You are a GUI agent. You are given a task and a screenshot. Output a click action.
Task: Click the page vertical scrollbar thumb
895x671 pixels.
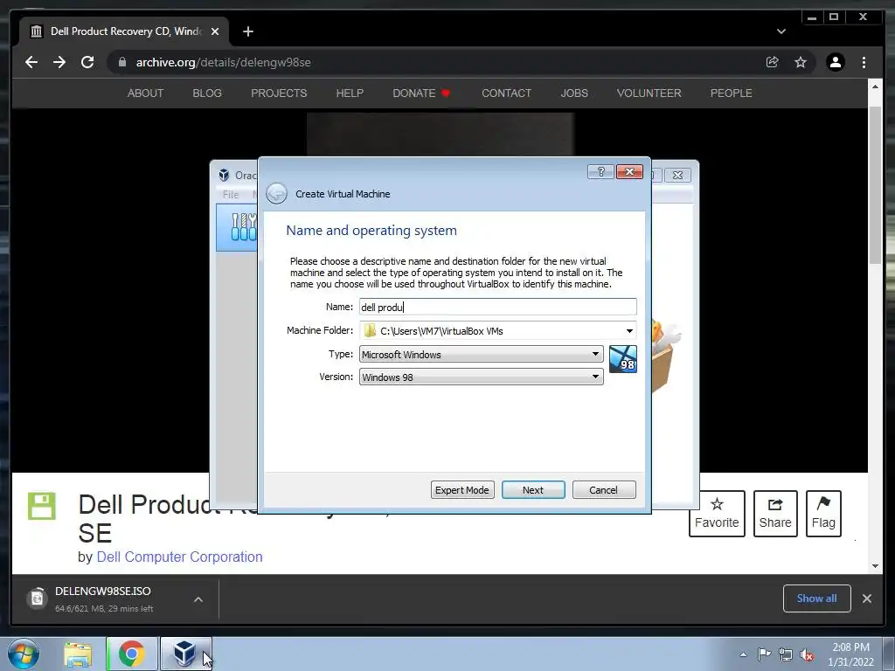(875, 184)
